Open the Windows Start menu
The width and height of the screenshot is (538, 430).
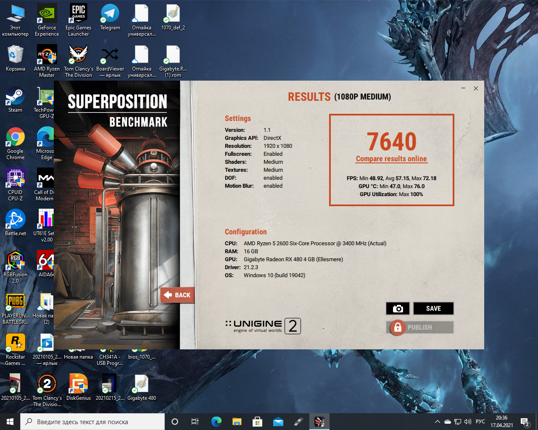10,422
